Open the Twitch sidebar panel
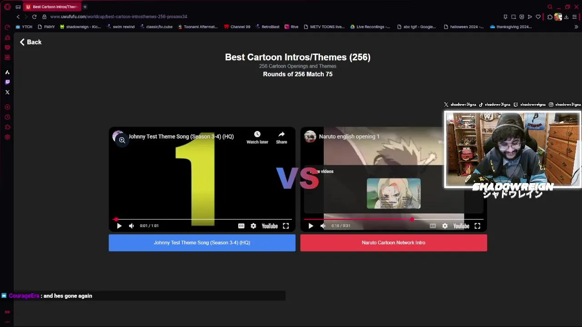The image size is (582, 327). [7, 82]
